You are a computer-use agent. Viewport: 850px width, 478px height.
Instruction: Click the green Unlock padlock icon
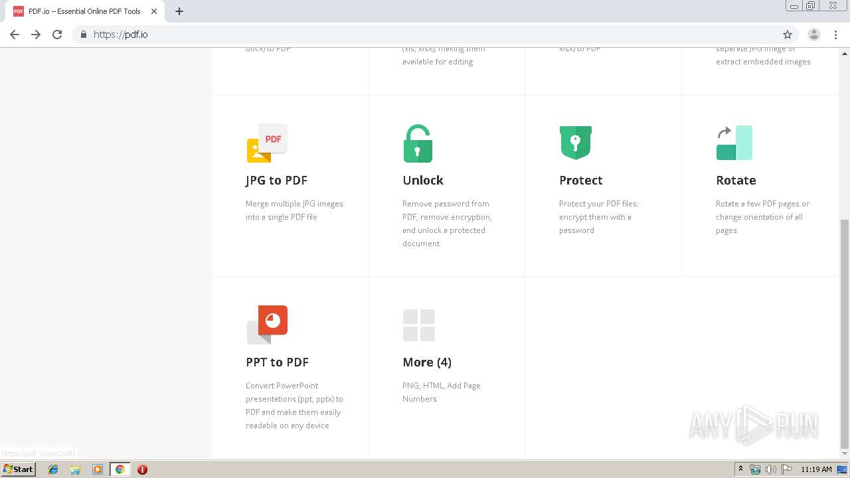[418, 143]
